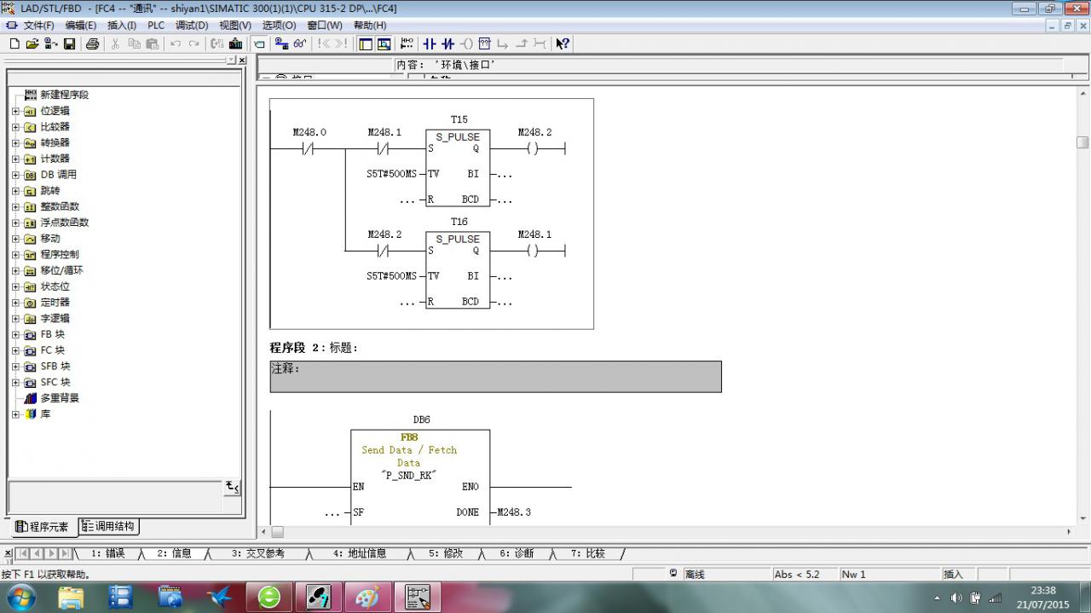Click the New file toolbar icon

(x=14, y=43)
